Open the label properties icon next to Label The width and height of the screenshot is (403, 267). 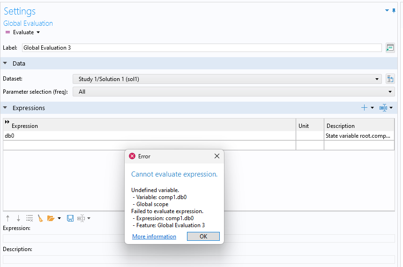pyautogui.click(x=390, y=48)
